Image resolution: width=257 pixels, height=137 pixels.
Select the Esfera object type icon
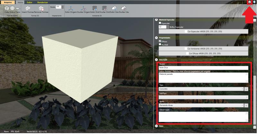tap(12, 9)
